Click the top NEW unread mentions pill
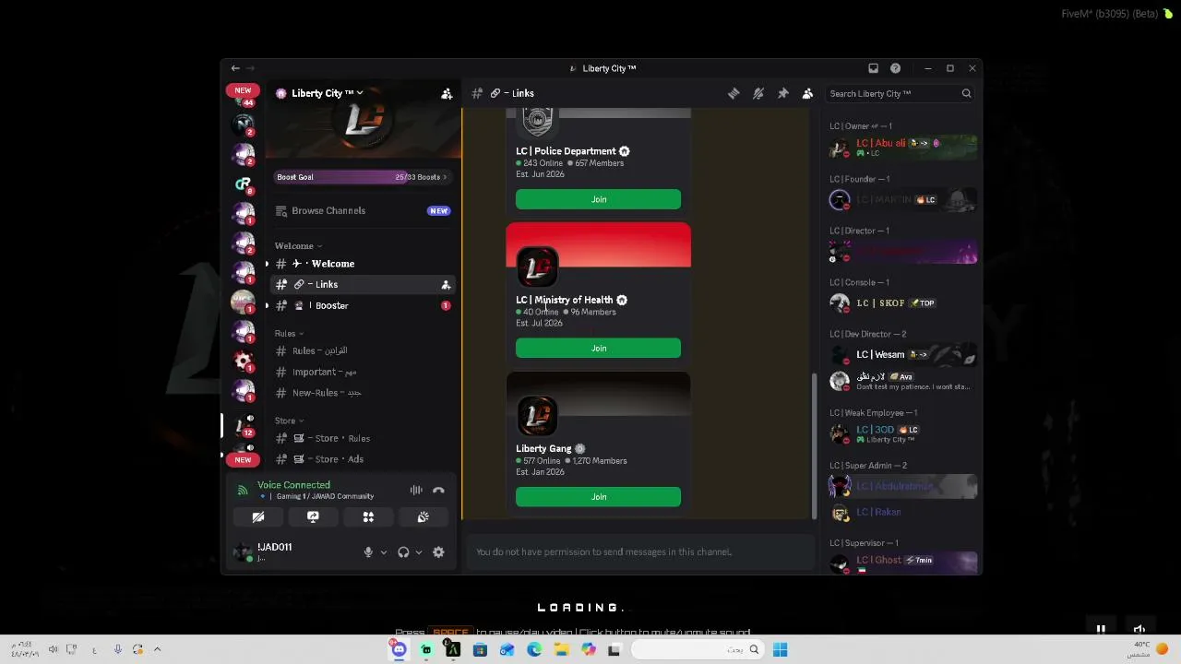Screen dimensions: 1181x664 [243, 90]
